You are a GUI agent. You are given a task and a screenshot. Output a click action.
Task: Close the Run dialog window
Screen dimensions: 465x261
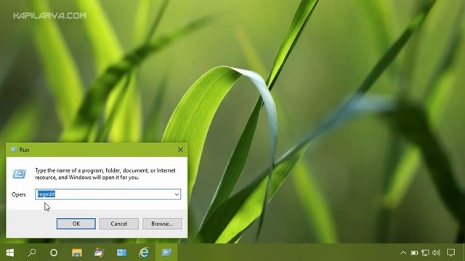(x=180, y=150)
